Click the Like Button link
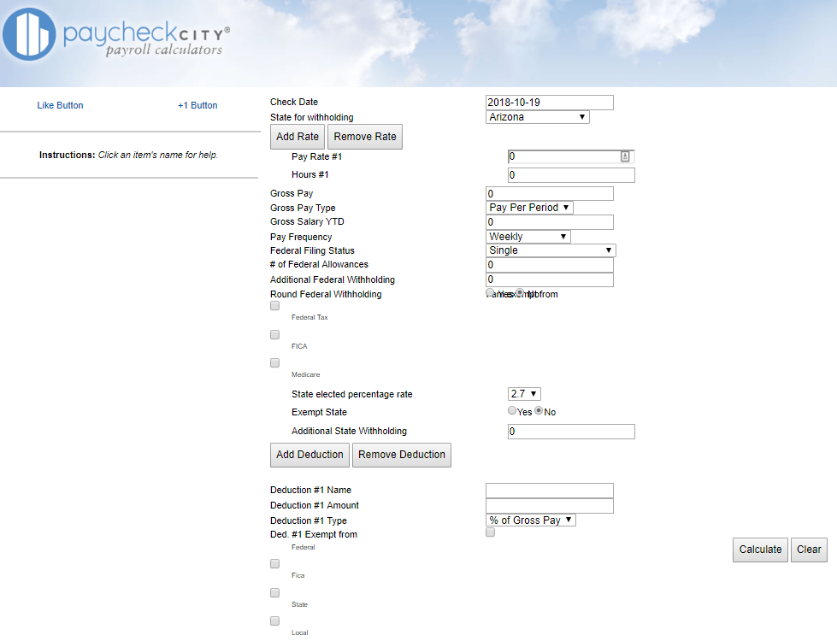Viewport: 837px width, 641px height. click(60, 105)
